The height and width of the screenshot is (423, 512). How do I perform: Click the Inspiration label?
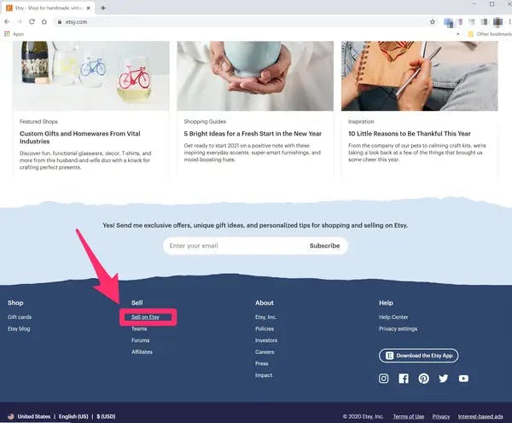click(361, 121)
